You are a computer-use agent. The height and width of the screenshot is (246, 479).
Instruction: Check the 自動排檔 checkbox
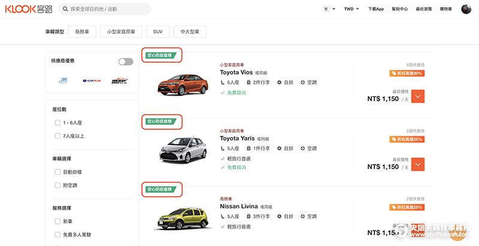tap(57, 172)
